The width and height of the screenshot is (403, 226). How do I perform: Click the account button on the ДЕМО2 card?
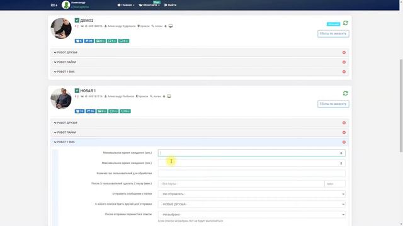333,33
